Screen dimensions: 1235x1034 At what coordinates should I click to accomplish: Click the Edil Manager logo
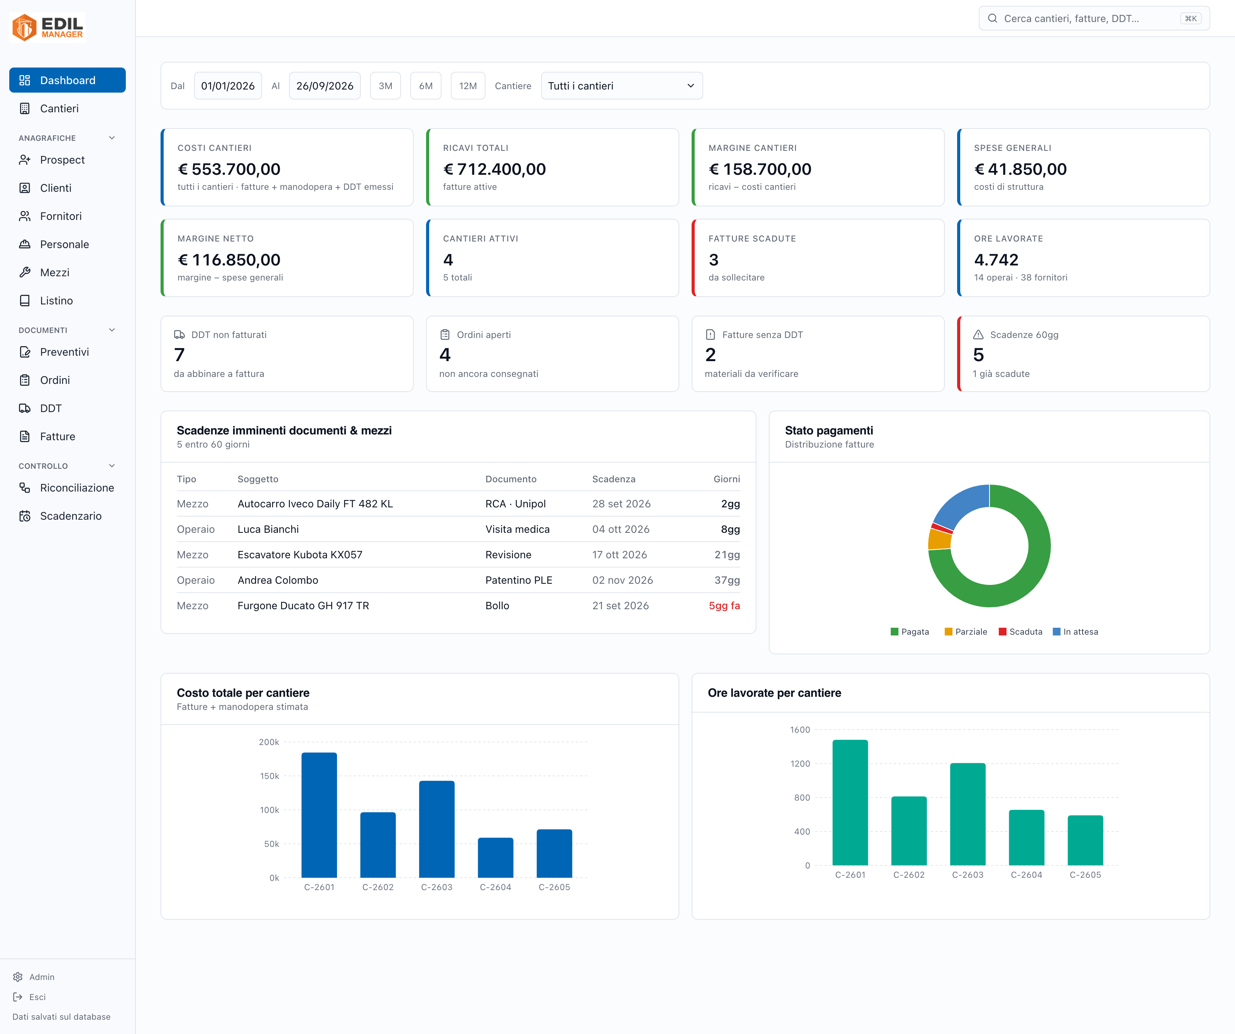tap(47, 27)
